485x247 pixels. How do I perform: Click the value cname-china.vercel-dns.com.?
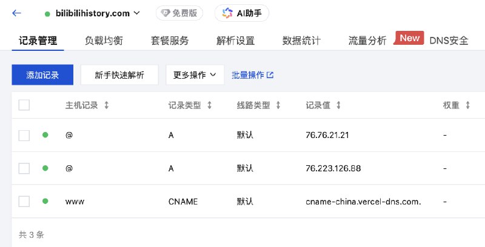click(x=363, y=202)
